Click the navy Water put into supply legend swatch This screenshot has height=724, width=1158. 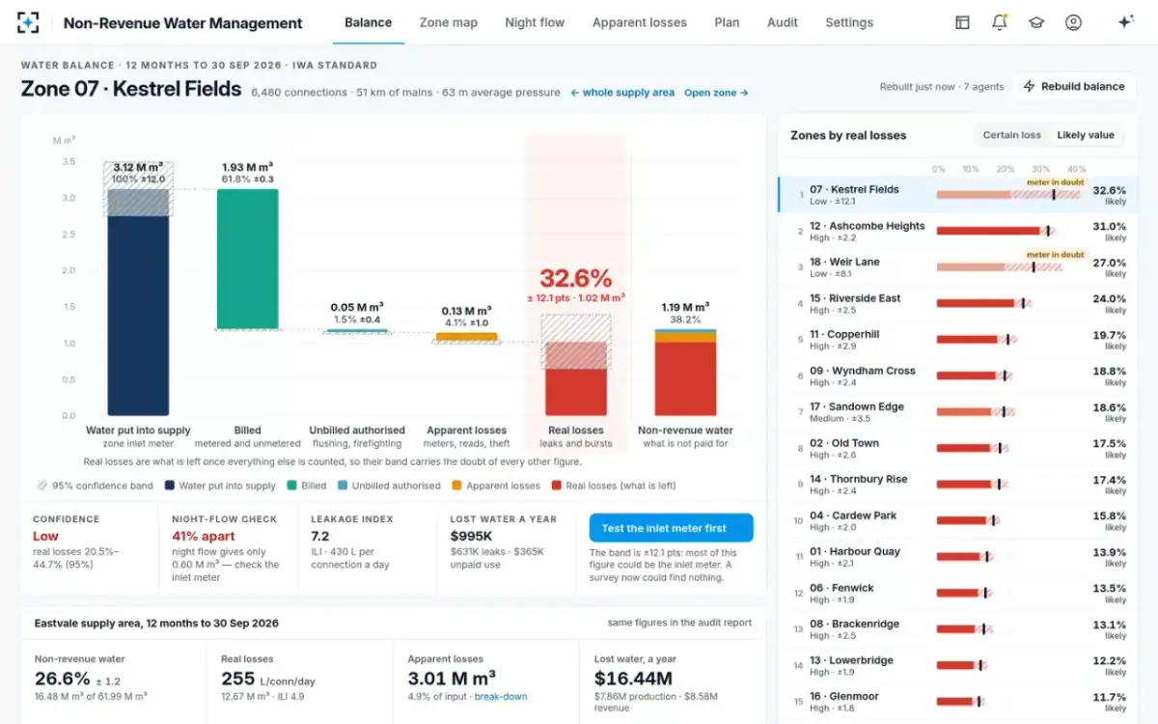click(170, 486)
